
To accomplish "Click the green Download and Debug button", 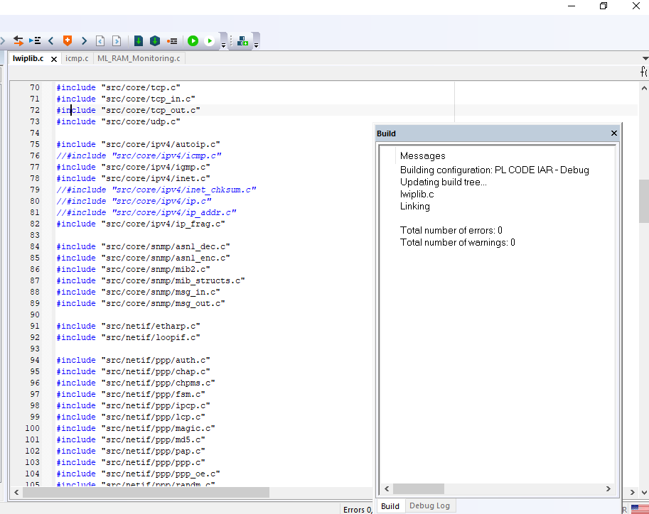I will click(x=193, y=40).
